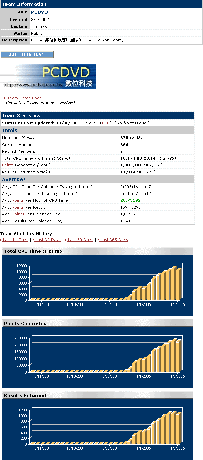This screenshot has width=203, height=460.
Task: Select value 1,829.52
Action: tap(128, 214)
